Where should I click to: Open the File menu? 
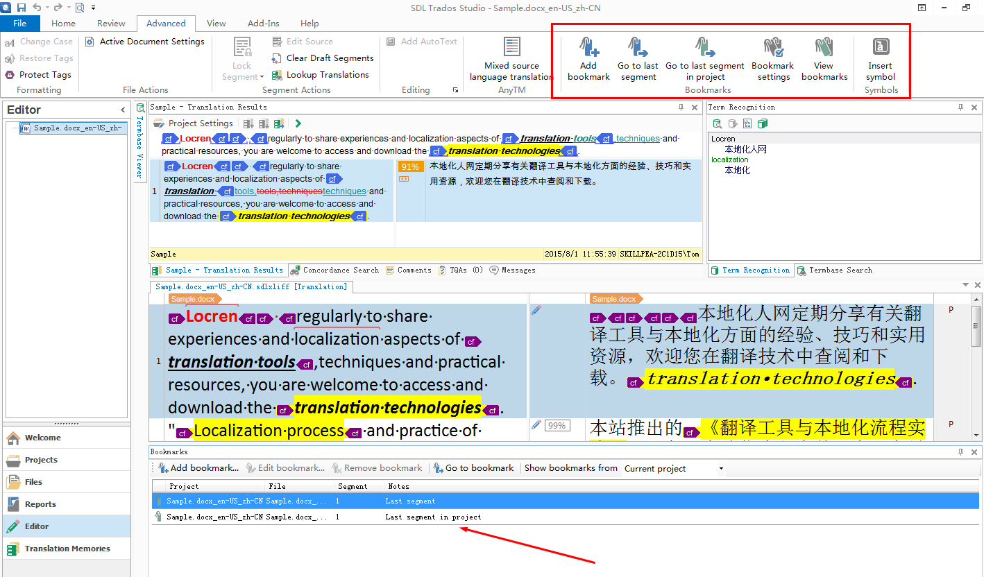pos(19,23)
